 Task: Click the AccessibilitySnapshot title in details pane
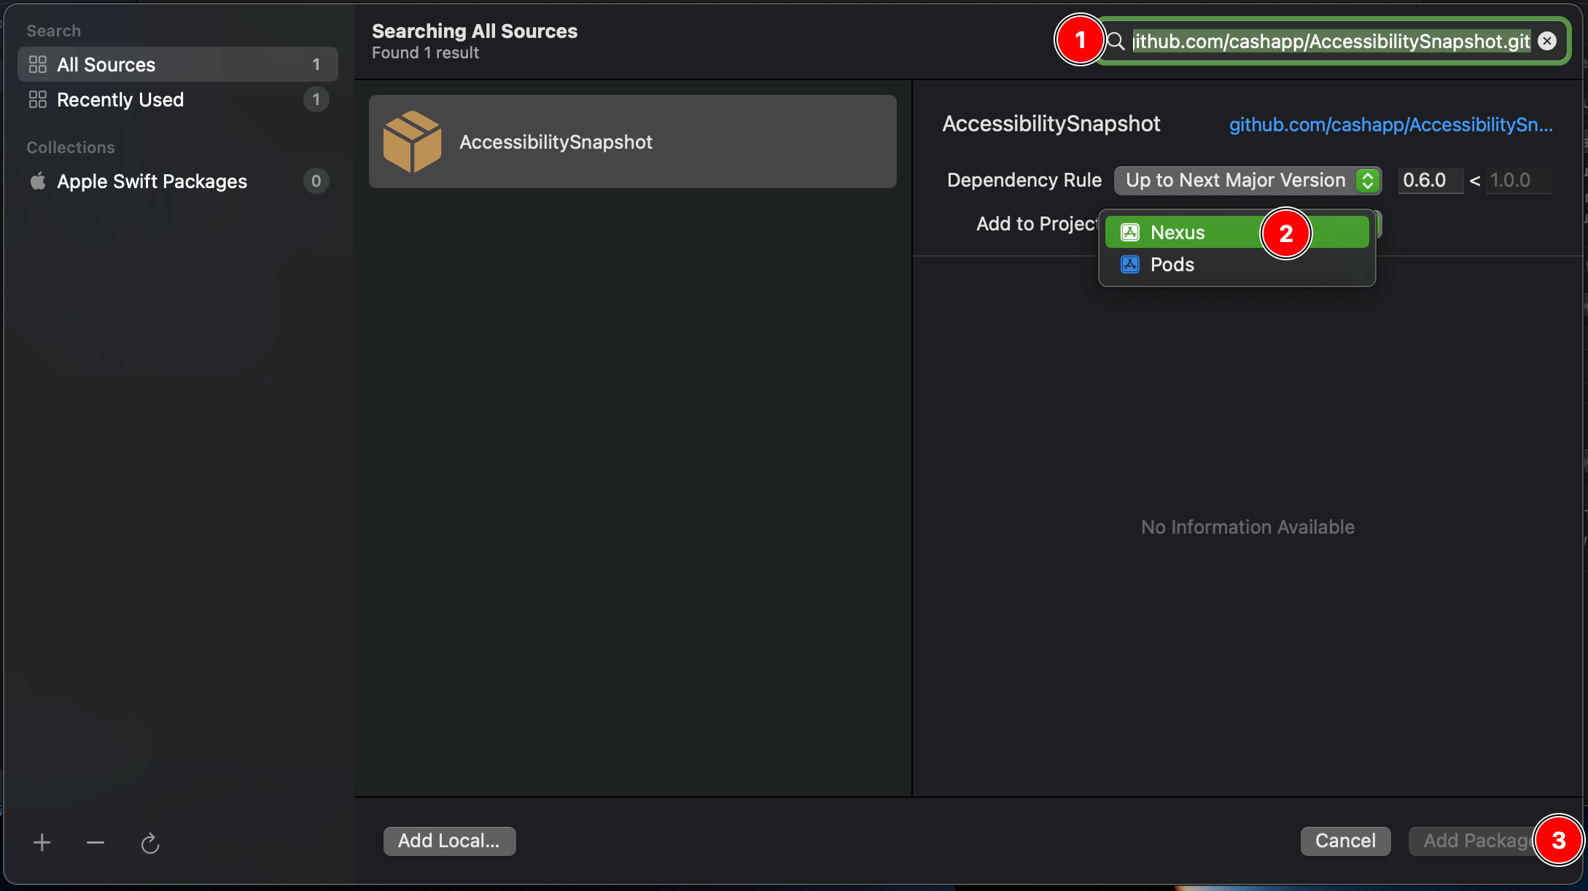click(x=1051, y=124)
